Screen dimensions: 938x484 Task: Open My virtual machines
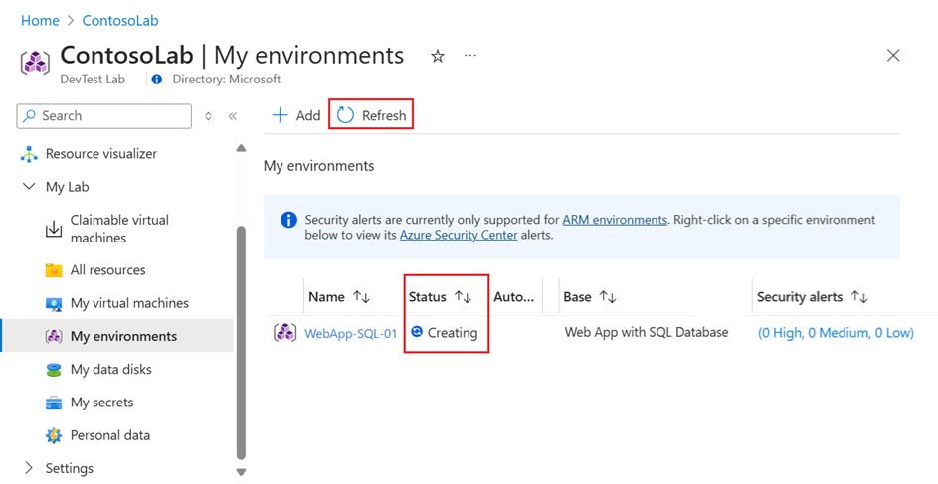(x=129, y=303)
